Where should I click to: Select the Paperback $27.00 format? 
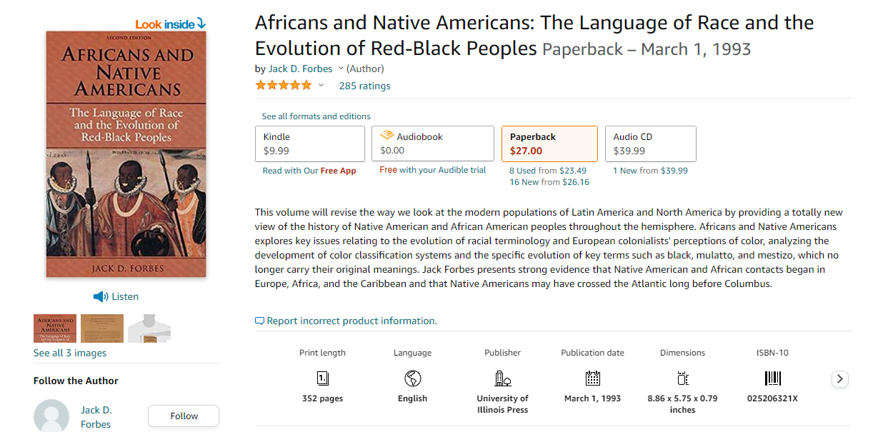549,144
